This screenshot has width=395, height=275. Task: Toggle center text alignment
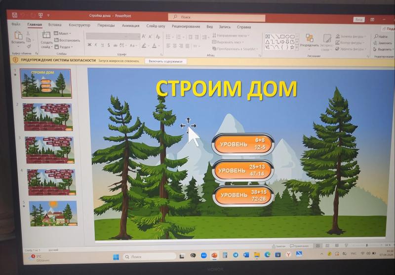click(x=175, y=46)
